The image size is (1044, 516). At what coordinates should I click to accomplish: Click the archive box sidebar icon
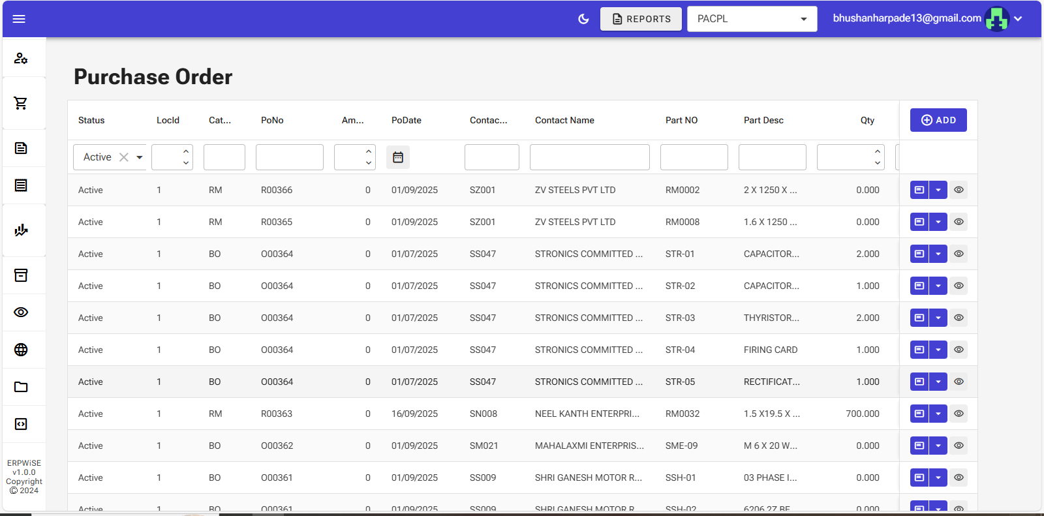[x=21, y=275]
